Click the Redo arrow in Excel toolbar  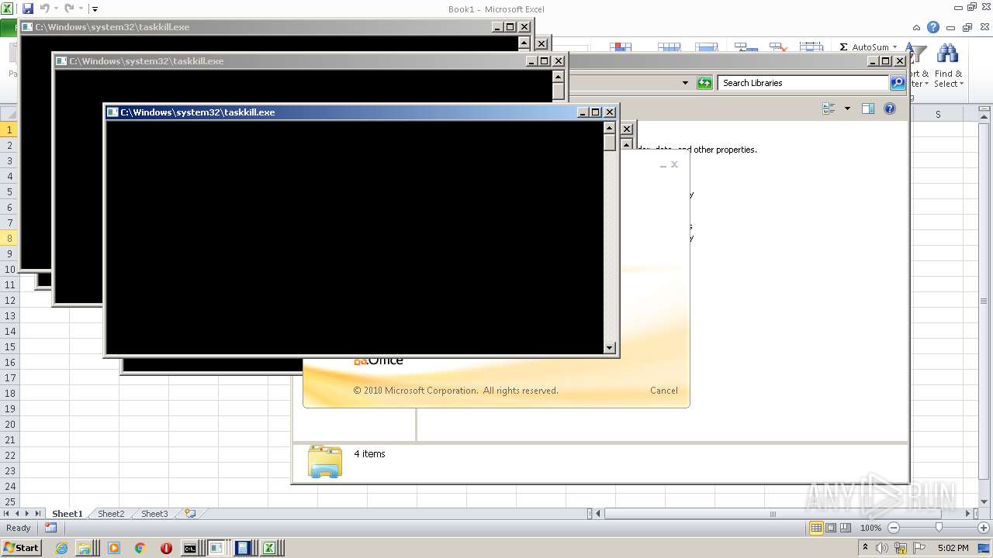[x=69, y=9]
